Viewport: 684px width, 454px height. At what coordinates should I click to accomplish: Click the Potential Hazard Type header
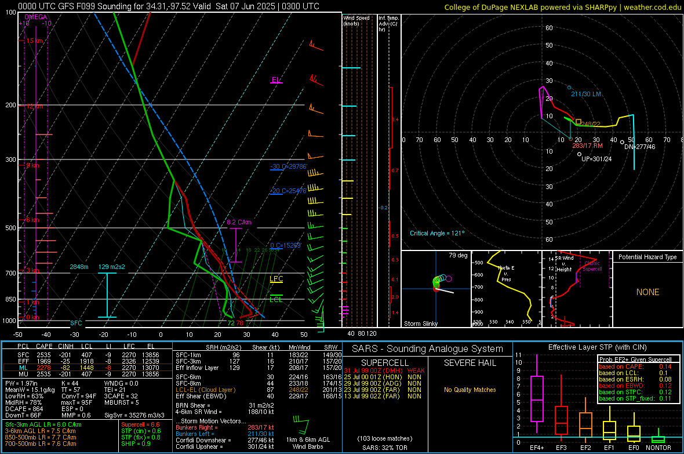tap(648, 257)
